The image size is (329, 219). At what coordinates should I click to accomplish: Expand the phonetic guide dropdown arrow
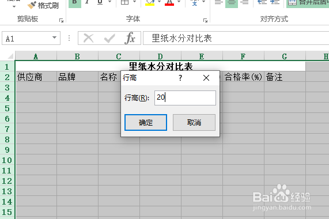204,2
